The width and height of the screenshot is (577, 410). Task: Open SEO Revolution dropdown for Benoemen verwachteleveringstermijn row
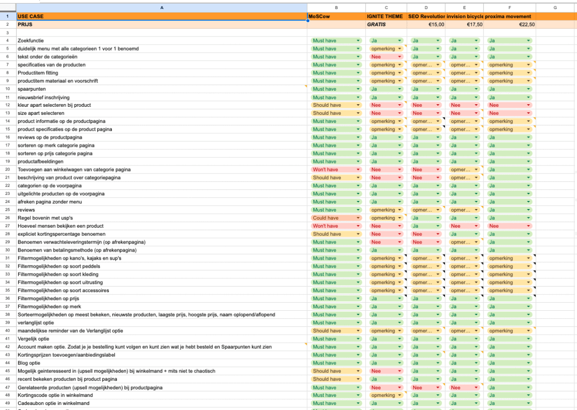tap(426, 242)
